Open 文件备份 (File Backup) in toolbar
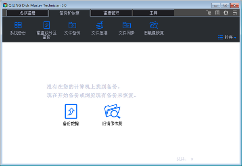 (72, 28)
